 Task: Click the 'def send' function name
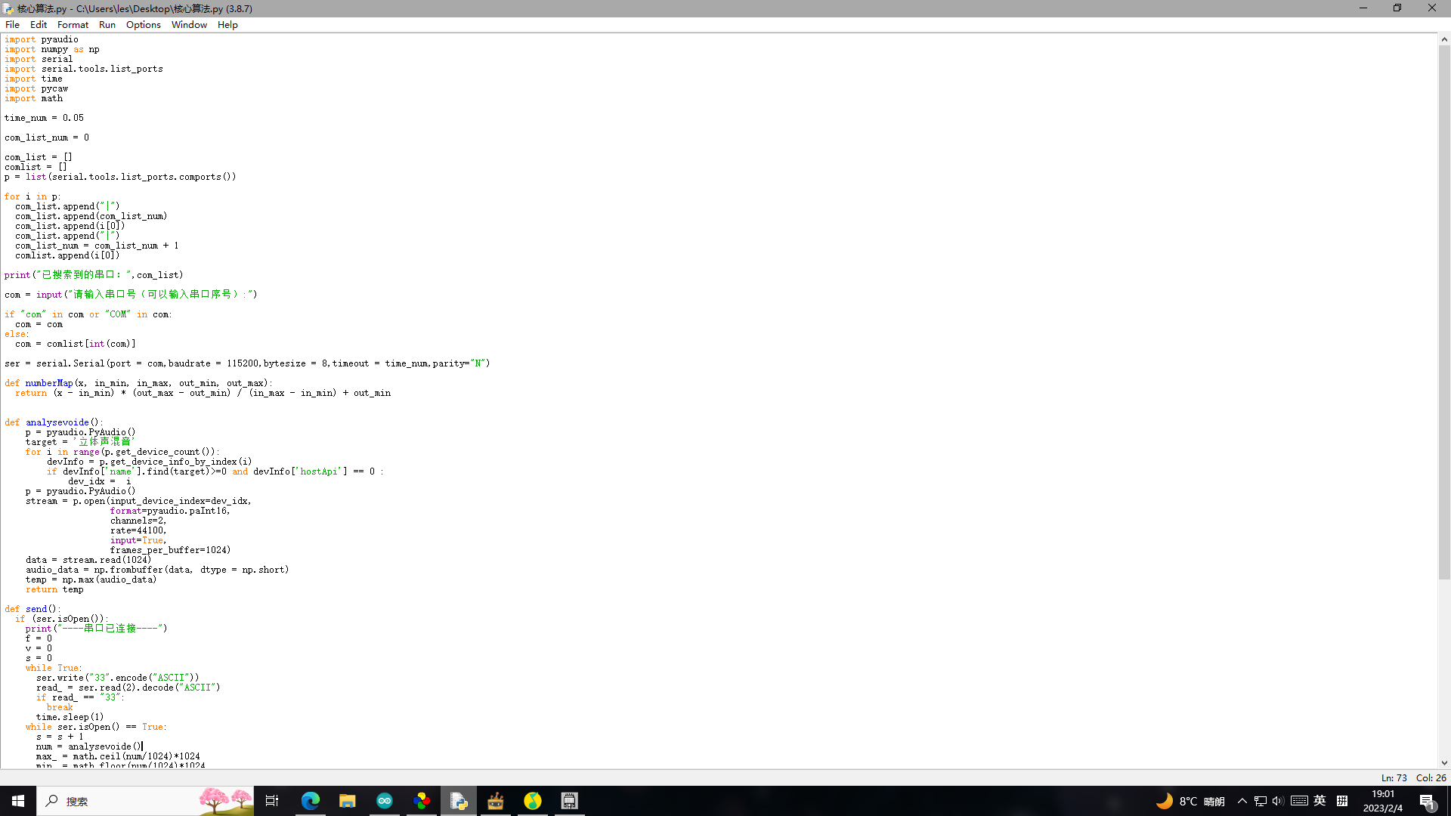[36, 609]
